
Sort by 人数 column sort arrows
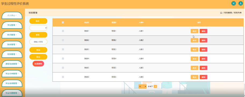pyautogui.click(x=143, y=22)
